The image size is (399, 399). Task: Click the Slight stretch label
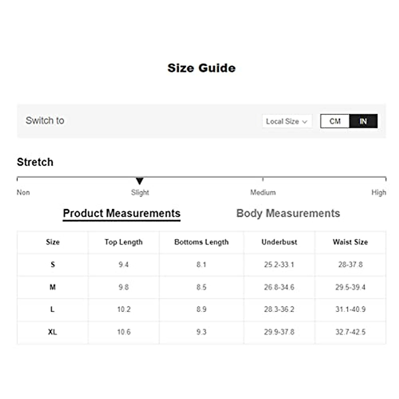tap(140, 193)
